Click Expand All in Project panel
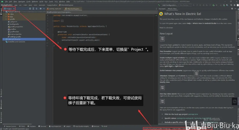 [33, 9]
